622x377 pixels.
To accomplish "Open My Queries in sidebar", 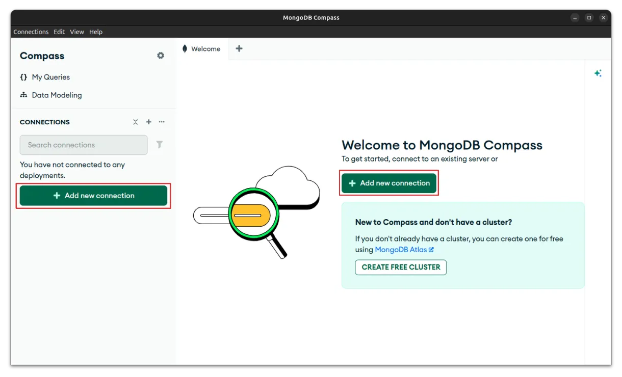I will click(50, 77).
